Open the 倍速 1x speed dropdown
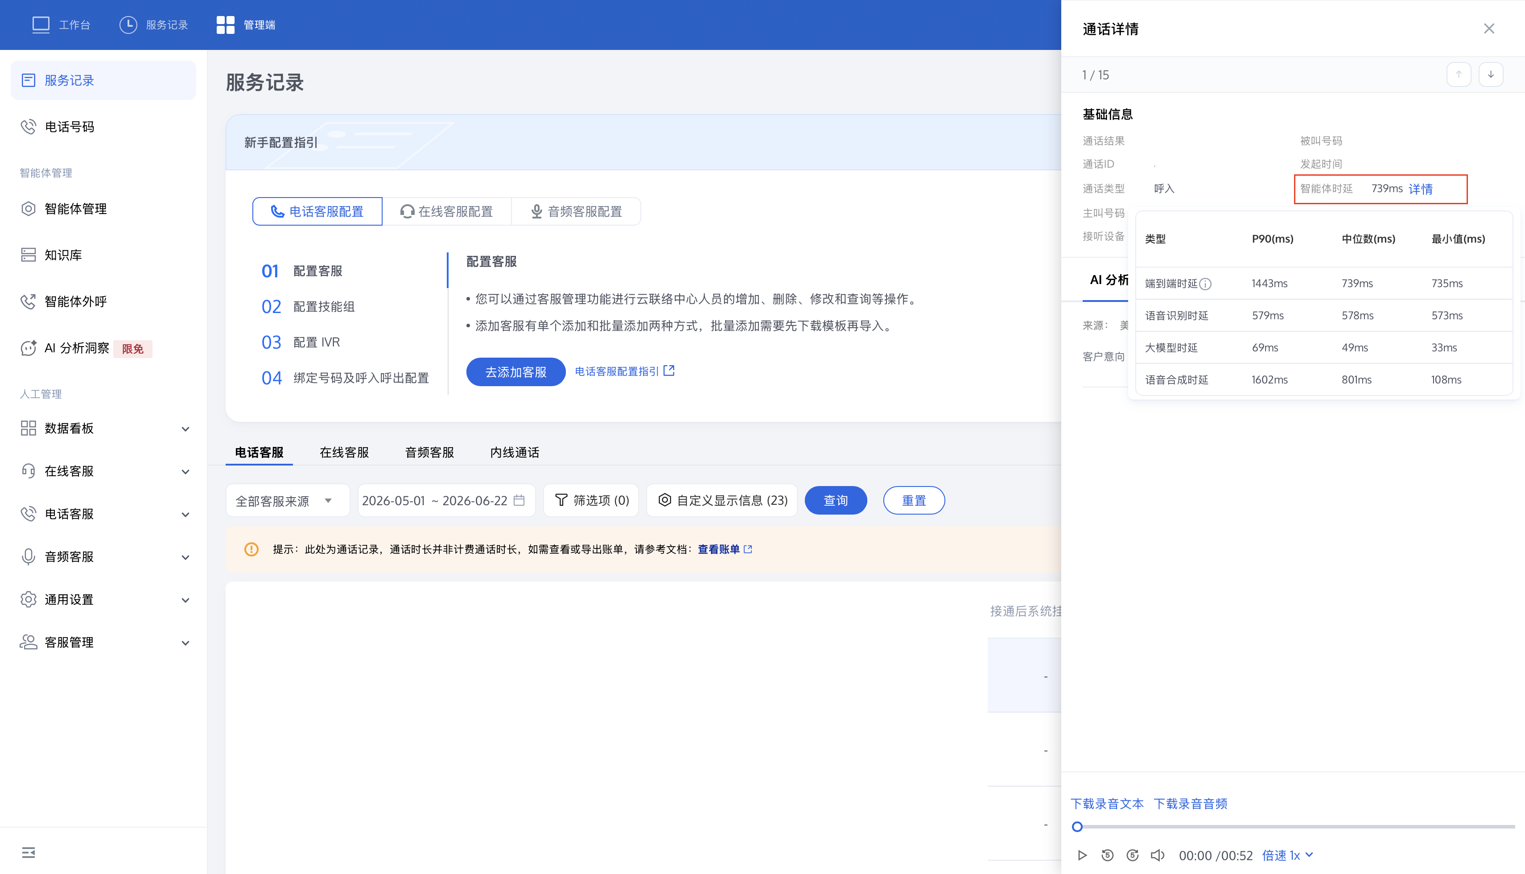The height and width of the screenshot is (874, 1525). tap(1288, 855)
